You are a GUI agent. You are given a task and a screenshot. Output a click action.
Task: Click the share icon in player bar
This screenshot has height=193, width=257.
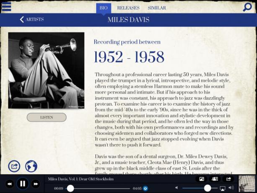pos(228,179)
